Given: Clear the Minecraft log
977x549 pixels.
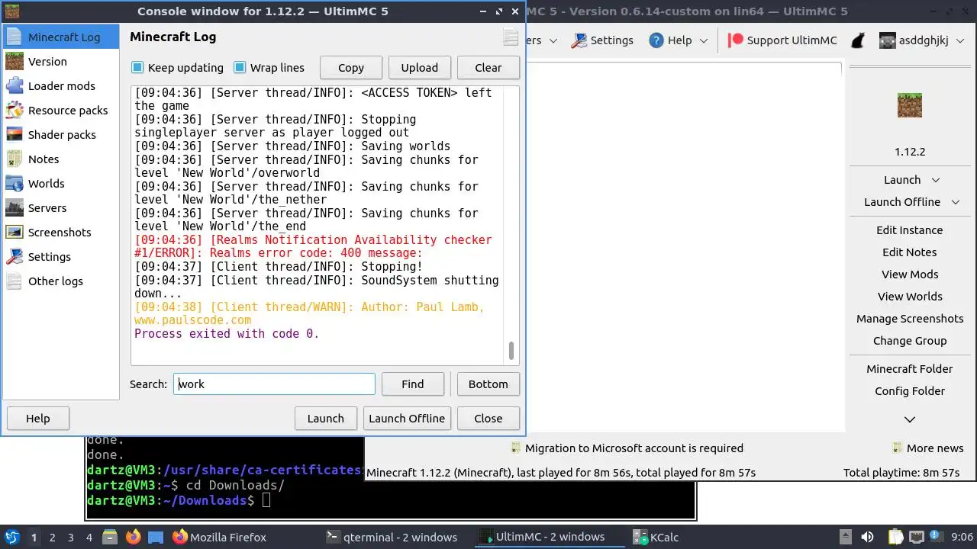Looking at the screenshot, I should coord(488,68).
